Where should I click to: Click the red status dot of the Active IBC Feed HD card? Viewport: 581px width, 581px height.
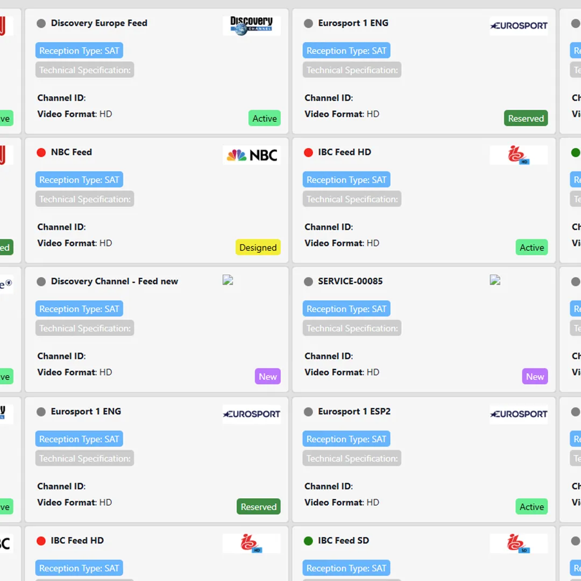coord(308,152)
